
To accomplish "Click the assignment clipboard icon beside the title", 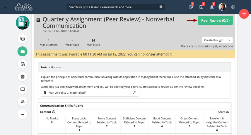I will tap(38, 20).
